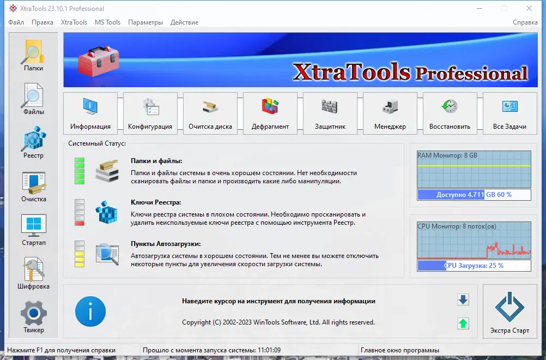
Task: Click the Ключи Реестра blue cubes icon
Action: tap(107, 212)
